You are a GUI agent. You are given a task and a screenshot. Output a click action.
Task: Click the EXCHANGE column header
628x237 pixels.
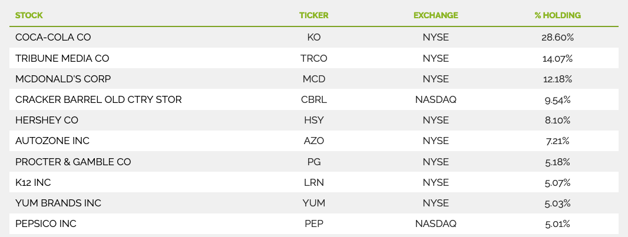tap(436, 16)
